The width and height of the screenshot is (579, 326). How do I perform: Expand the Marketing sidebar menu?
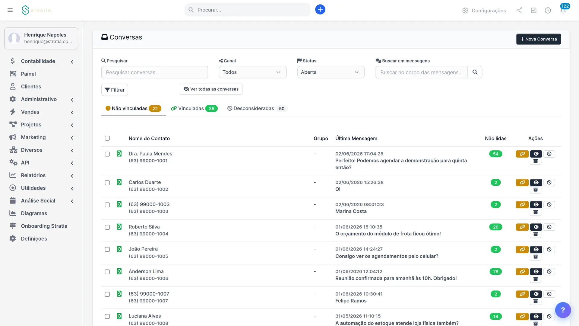(41, 137)
